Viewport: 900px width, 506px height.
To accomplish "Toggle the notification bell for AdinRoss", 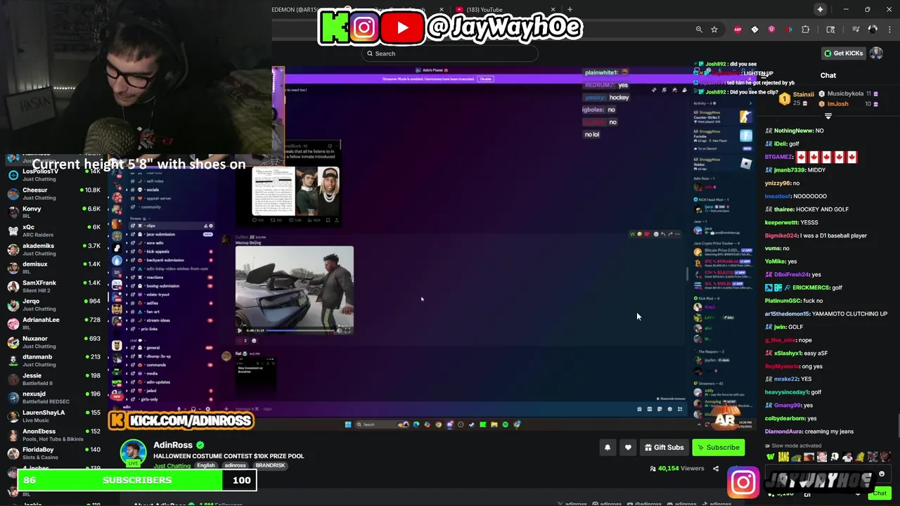I will click(x=607, y=448).
